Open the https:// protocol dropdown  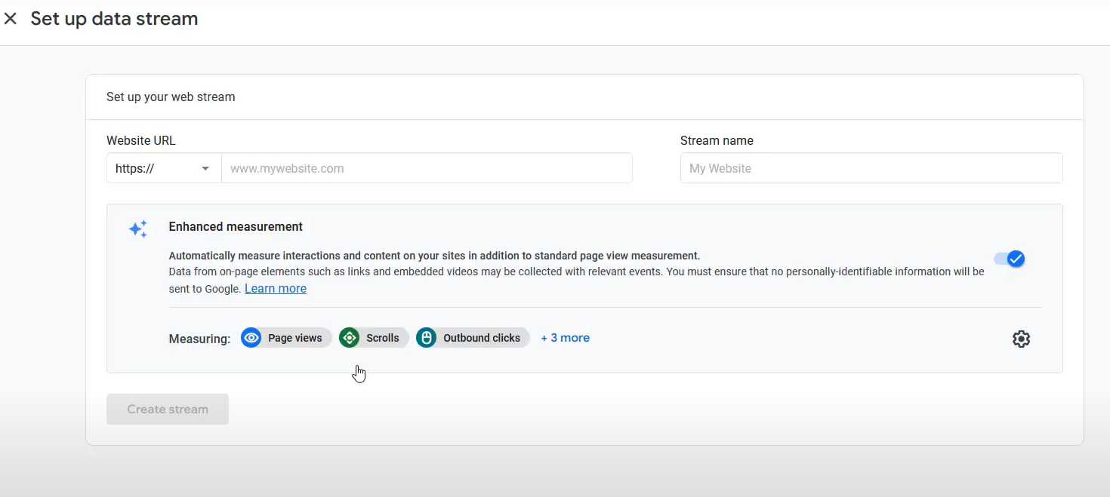(x=163, y=168)
